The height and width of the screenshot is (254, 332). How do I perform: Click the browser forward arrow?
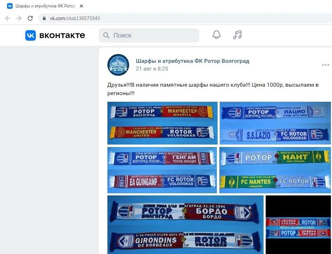(x=19, y=18)
